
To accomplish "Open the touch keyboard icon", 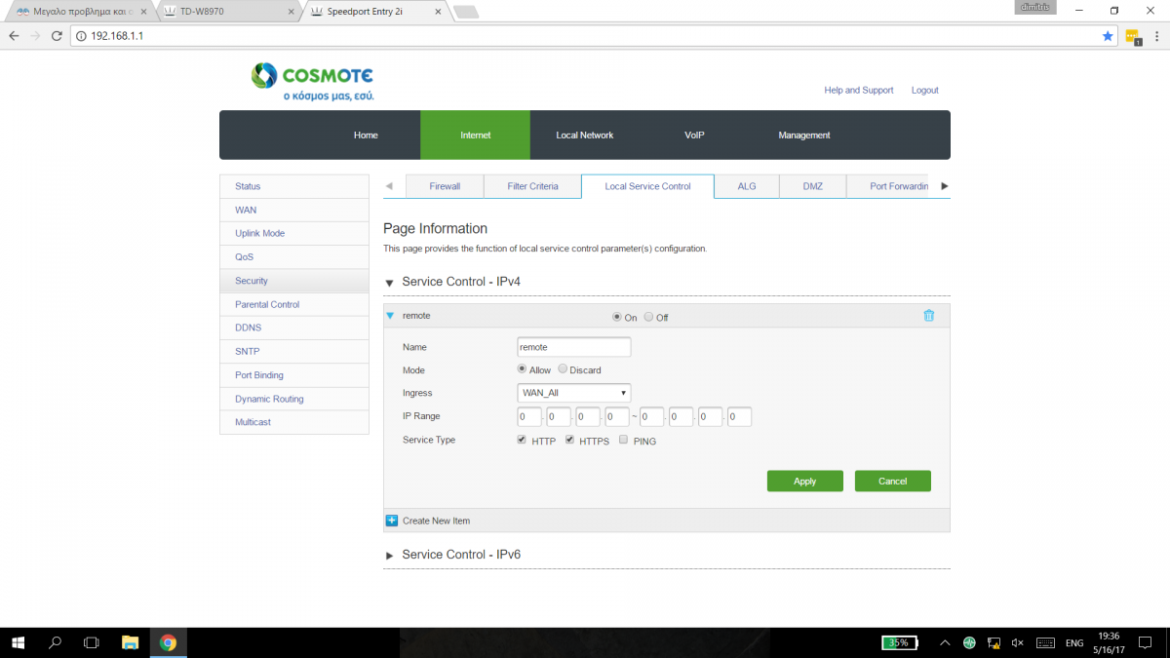I will point(1045,643).
